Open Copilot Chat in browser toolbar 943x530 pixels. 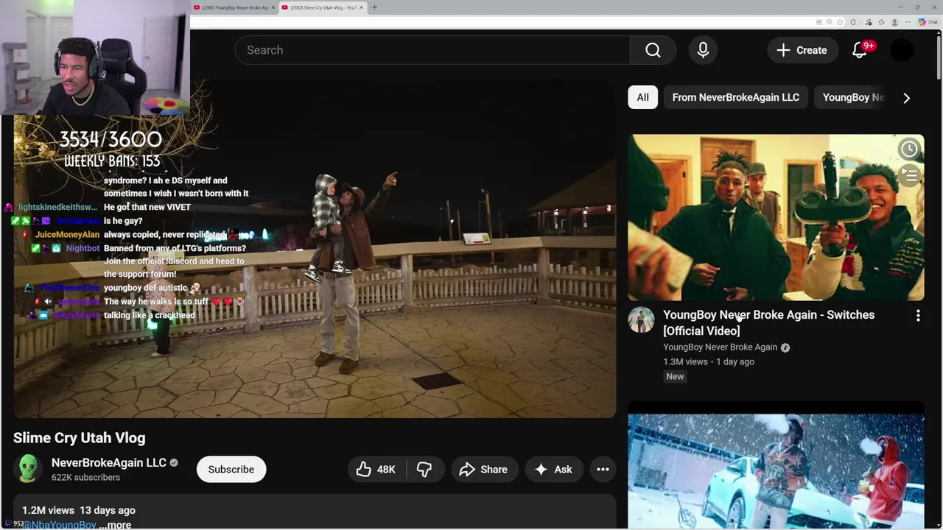click(928, 22)
